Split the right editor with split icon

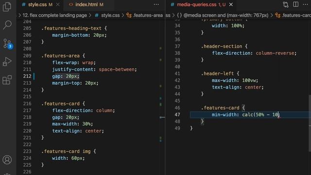click(295, 4)
